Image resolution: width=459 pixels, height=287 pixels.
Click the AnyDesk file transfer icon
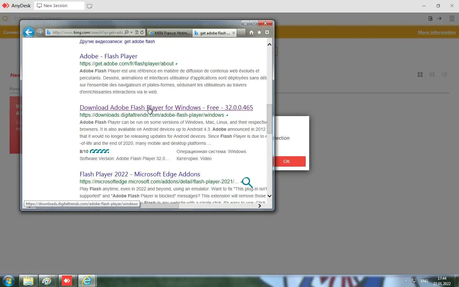point(430,18)
